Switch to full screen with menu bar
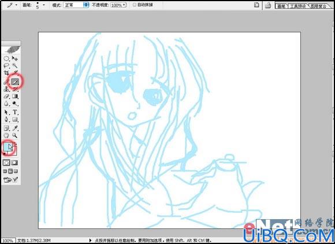335x244 pixels. point(10,171)
